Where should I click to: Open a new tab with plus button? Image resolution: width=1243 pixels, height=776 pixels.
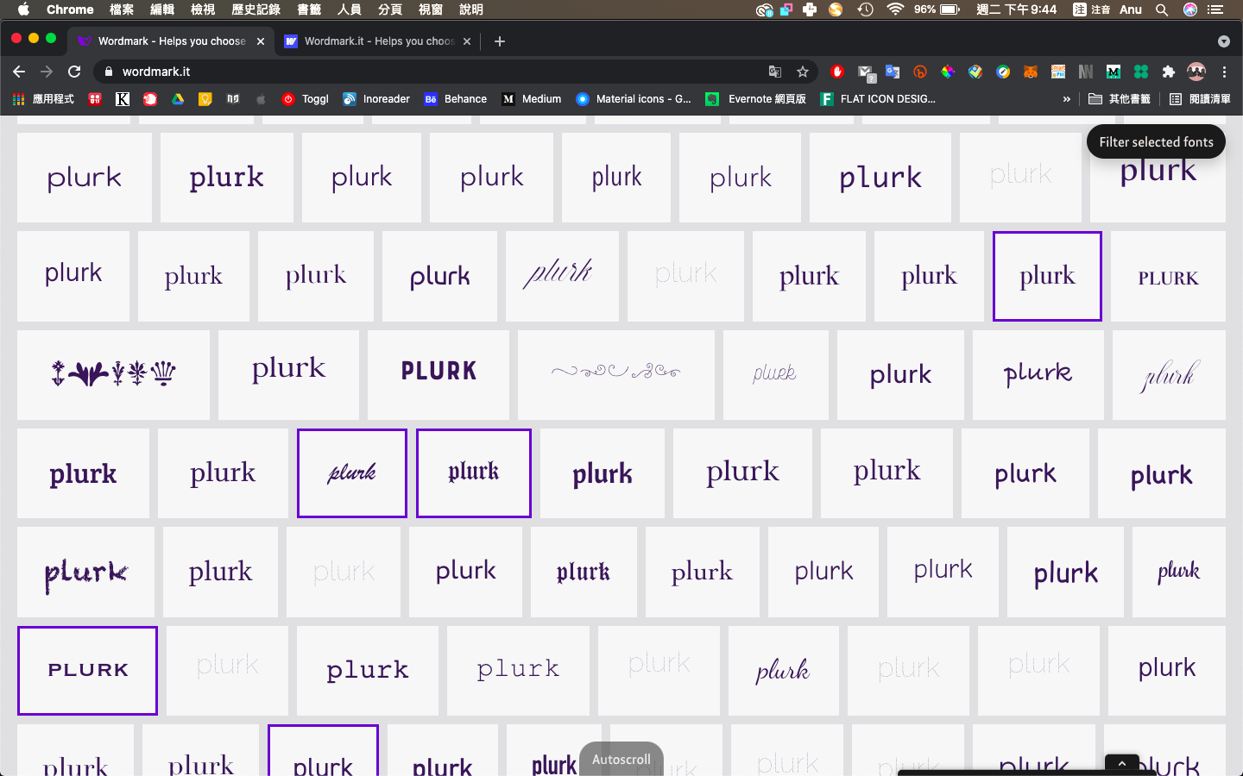(500, 41)
